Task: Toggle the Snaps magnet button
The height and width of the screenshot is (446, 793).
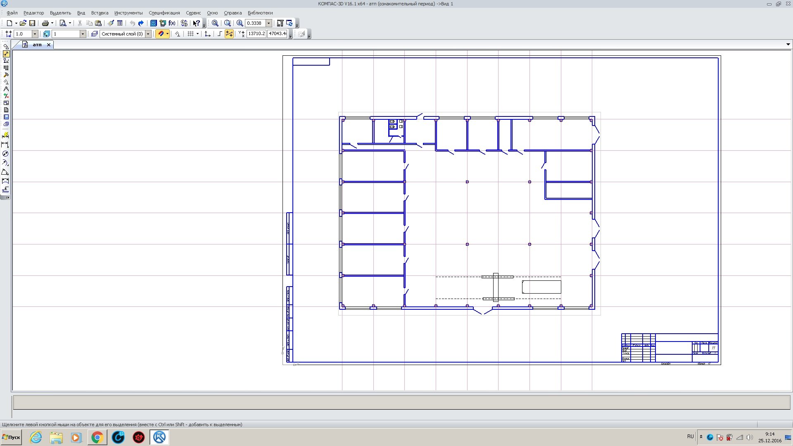Action: click(x=161, y=34)
